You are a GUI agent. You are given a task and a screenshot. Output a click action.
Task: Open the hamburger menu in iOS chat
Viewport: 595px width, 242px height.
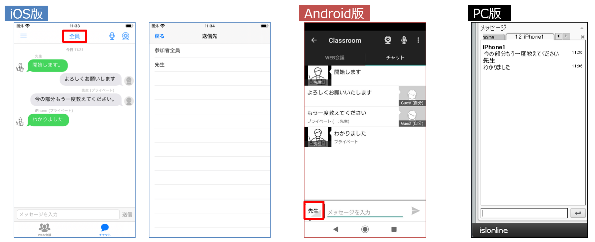(24, 36)
